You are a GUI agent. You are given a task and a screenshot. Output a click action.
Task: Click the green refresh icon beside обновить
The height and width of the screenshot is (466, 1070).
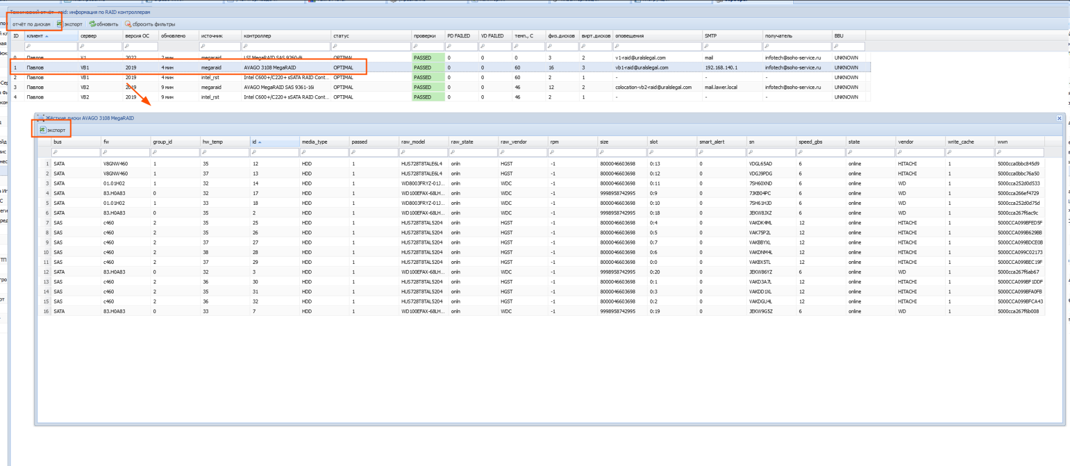[93, 24]
